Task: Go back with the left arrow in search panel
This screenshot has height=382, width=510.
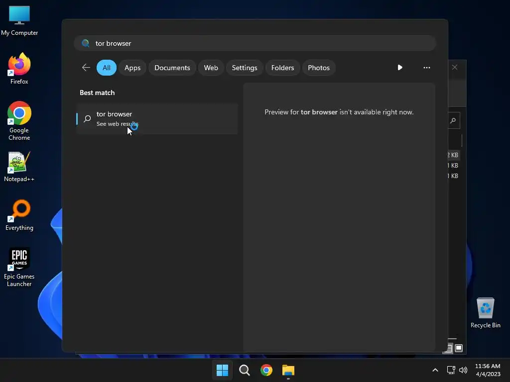Action: (x=86, y=68)
